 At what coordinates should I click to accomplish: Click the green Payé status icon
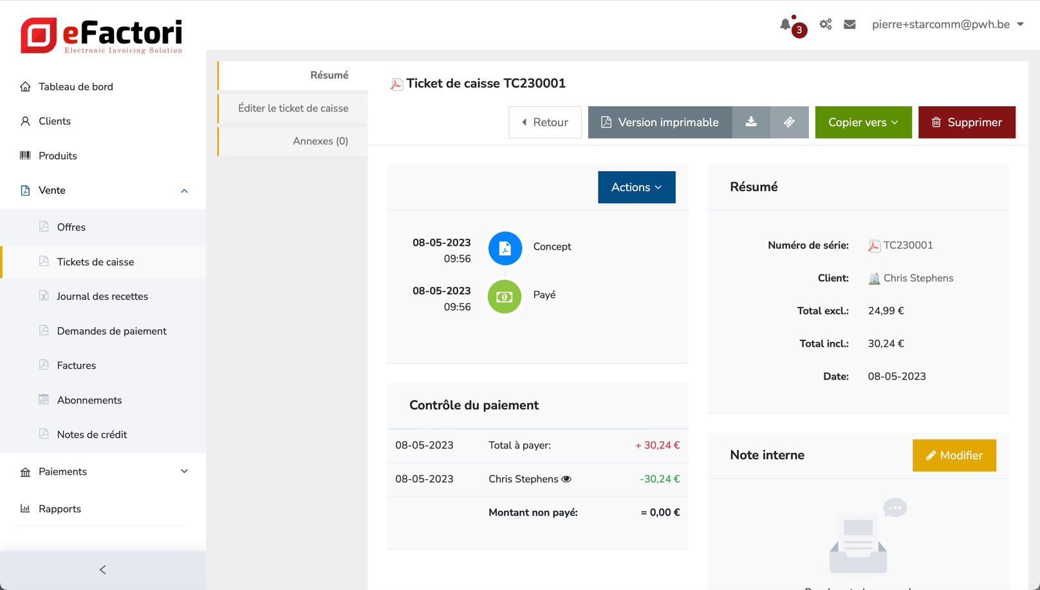[x=505, y=297]
